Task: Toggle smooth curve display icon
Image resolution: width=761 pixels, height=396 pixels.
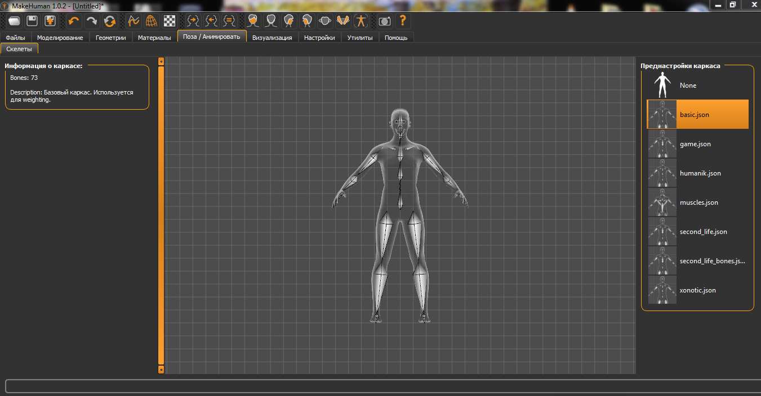Action: [x=133, y=21]
